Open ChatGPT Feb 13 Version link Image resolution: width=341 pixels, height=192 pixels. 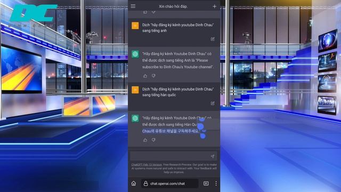tap(147, 165)
